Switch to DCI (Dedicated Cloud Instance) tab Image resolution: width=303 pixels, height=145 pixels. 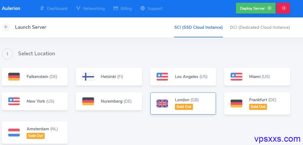[260, 27]
